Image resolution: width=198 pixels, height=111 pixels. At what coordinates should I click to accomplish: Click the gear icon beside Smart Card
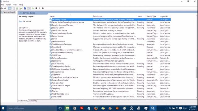click(51, 47)
